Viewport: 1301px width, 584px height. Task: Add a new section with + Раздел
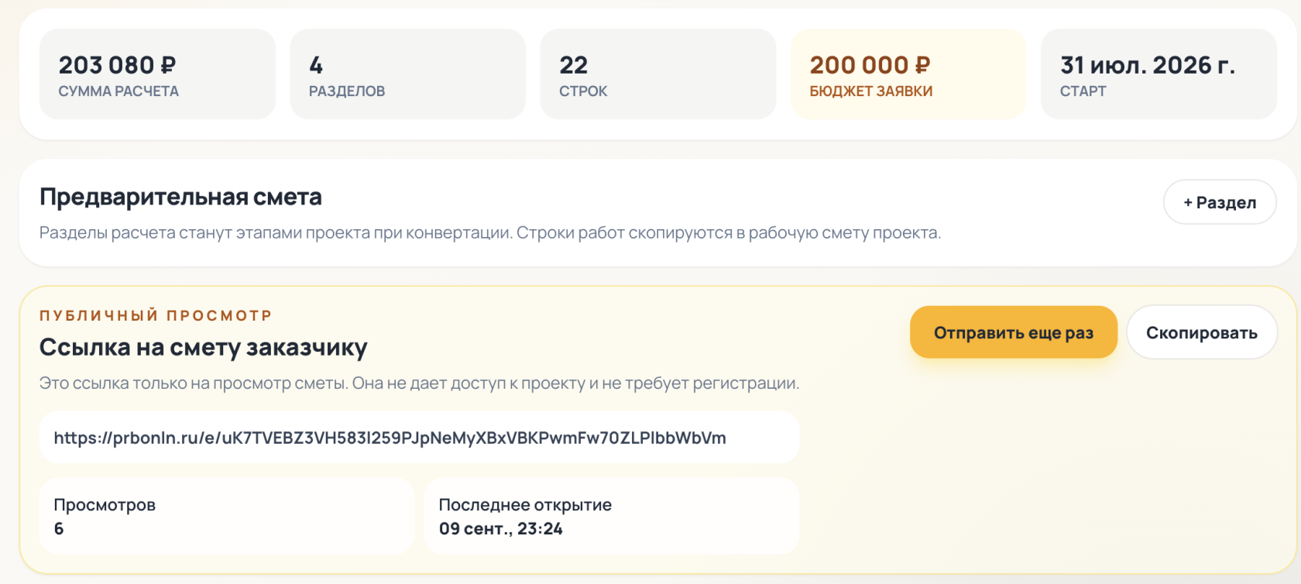1220,202
